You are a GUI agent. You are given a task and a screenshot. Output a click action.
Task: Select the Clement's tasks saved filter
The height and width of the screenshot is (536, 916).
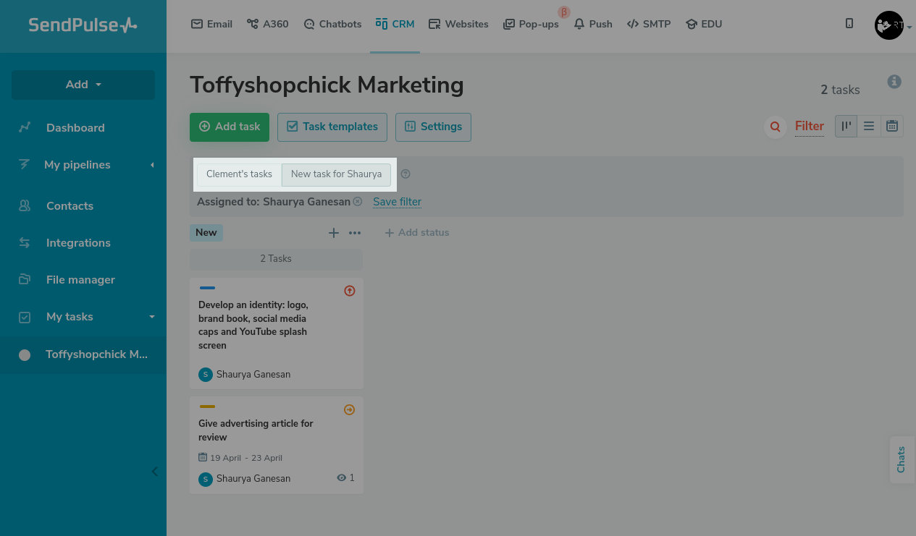(x=239, y=174)
